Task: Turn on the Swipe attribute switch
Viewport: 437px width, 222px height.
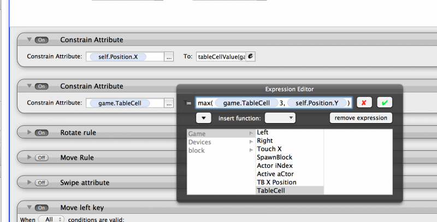Action: pyautogui.click(x=43, y=183)
